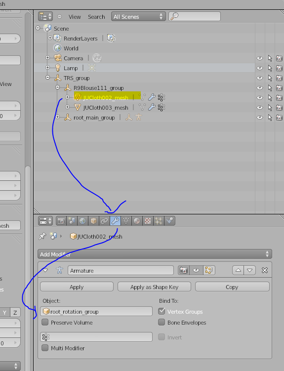The image size is (284, 371).
Task: Toggle Armature modifier render visibility
Action: coord(184,270)
